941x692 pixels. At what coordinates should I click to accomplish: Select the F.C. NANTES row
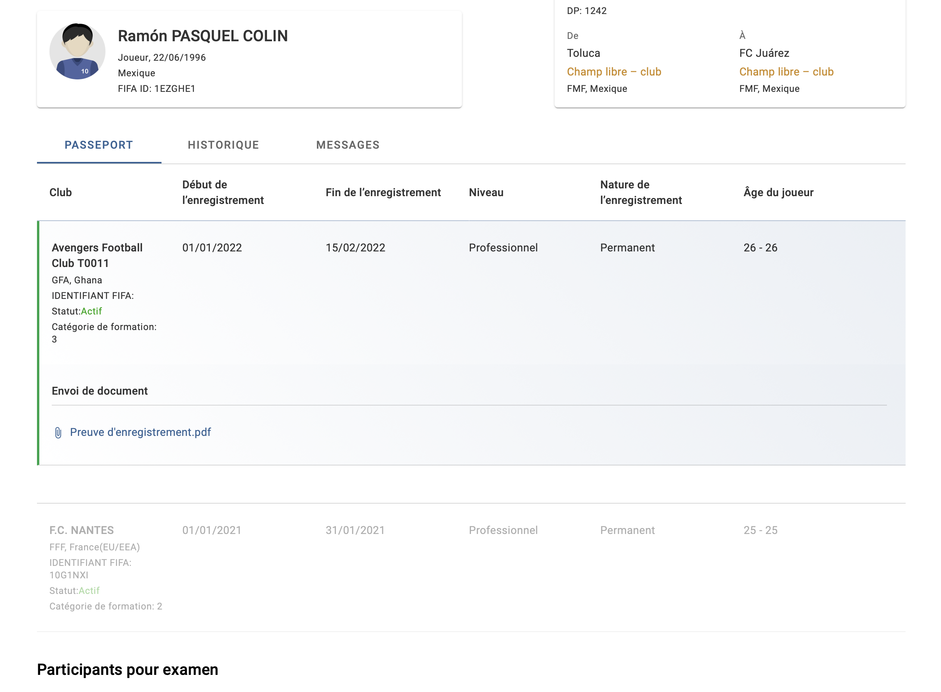coord(471,567)
